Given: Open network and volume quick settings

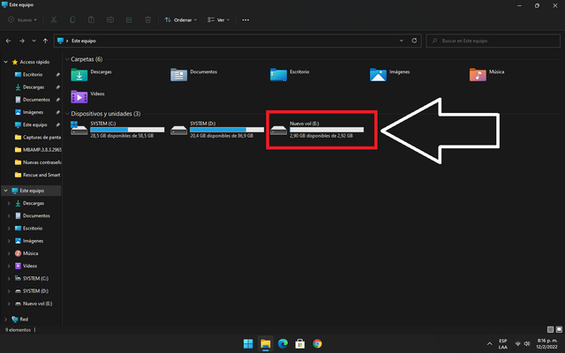Looking at the screenshot, I should click(x=523, y=343).
